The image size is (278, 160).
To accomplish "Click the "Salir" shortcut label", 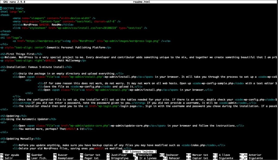I will point(8,158).
